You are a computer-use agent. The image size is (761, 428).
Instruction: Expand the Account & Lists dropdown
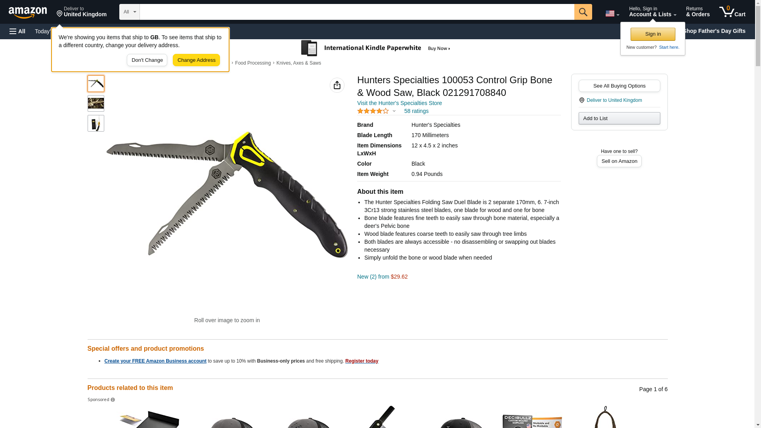pyautogui.click(x=652, y=12)
